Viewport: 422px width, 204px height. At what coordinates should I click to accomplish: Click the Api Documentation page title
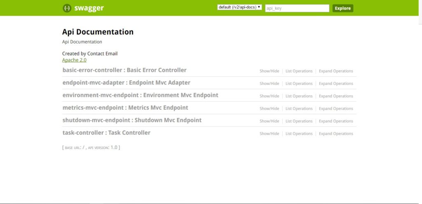[x=98, y=32]
